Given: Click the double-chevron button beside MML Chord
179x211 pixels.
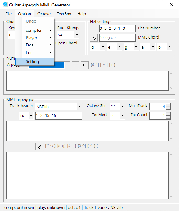Looking at the screenshot, I should pyautogui.click(x=94, y=38).
